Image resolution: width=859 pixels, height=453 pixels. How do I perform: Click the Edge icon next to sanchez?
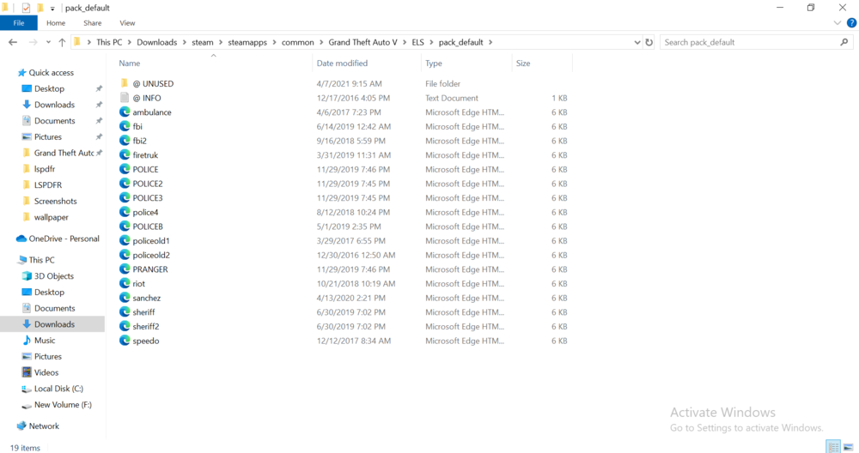pos(125,298)
